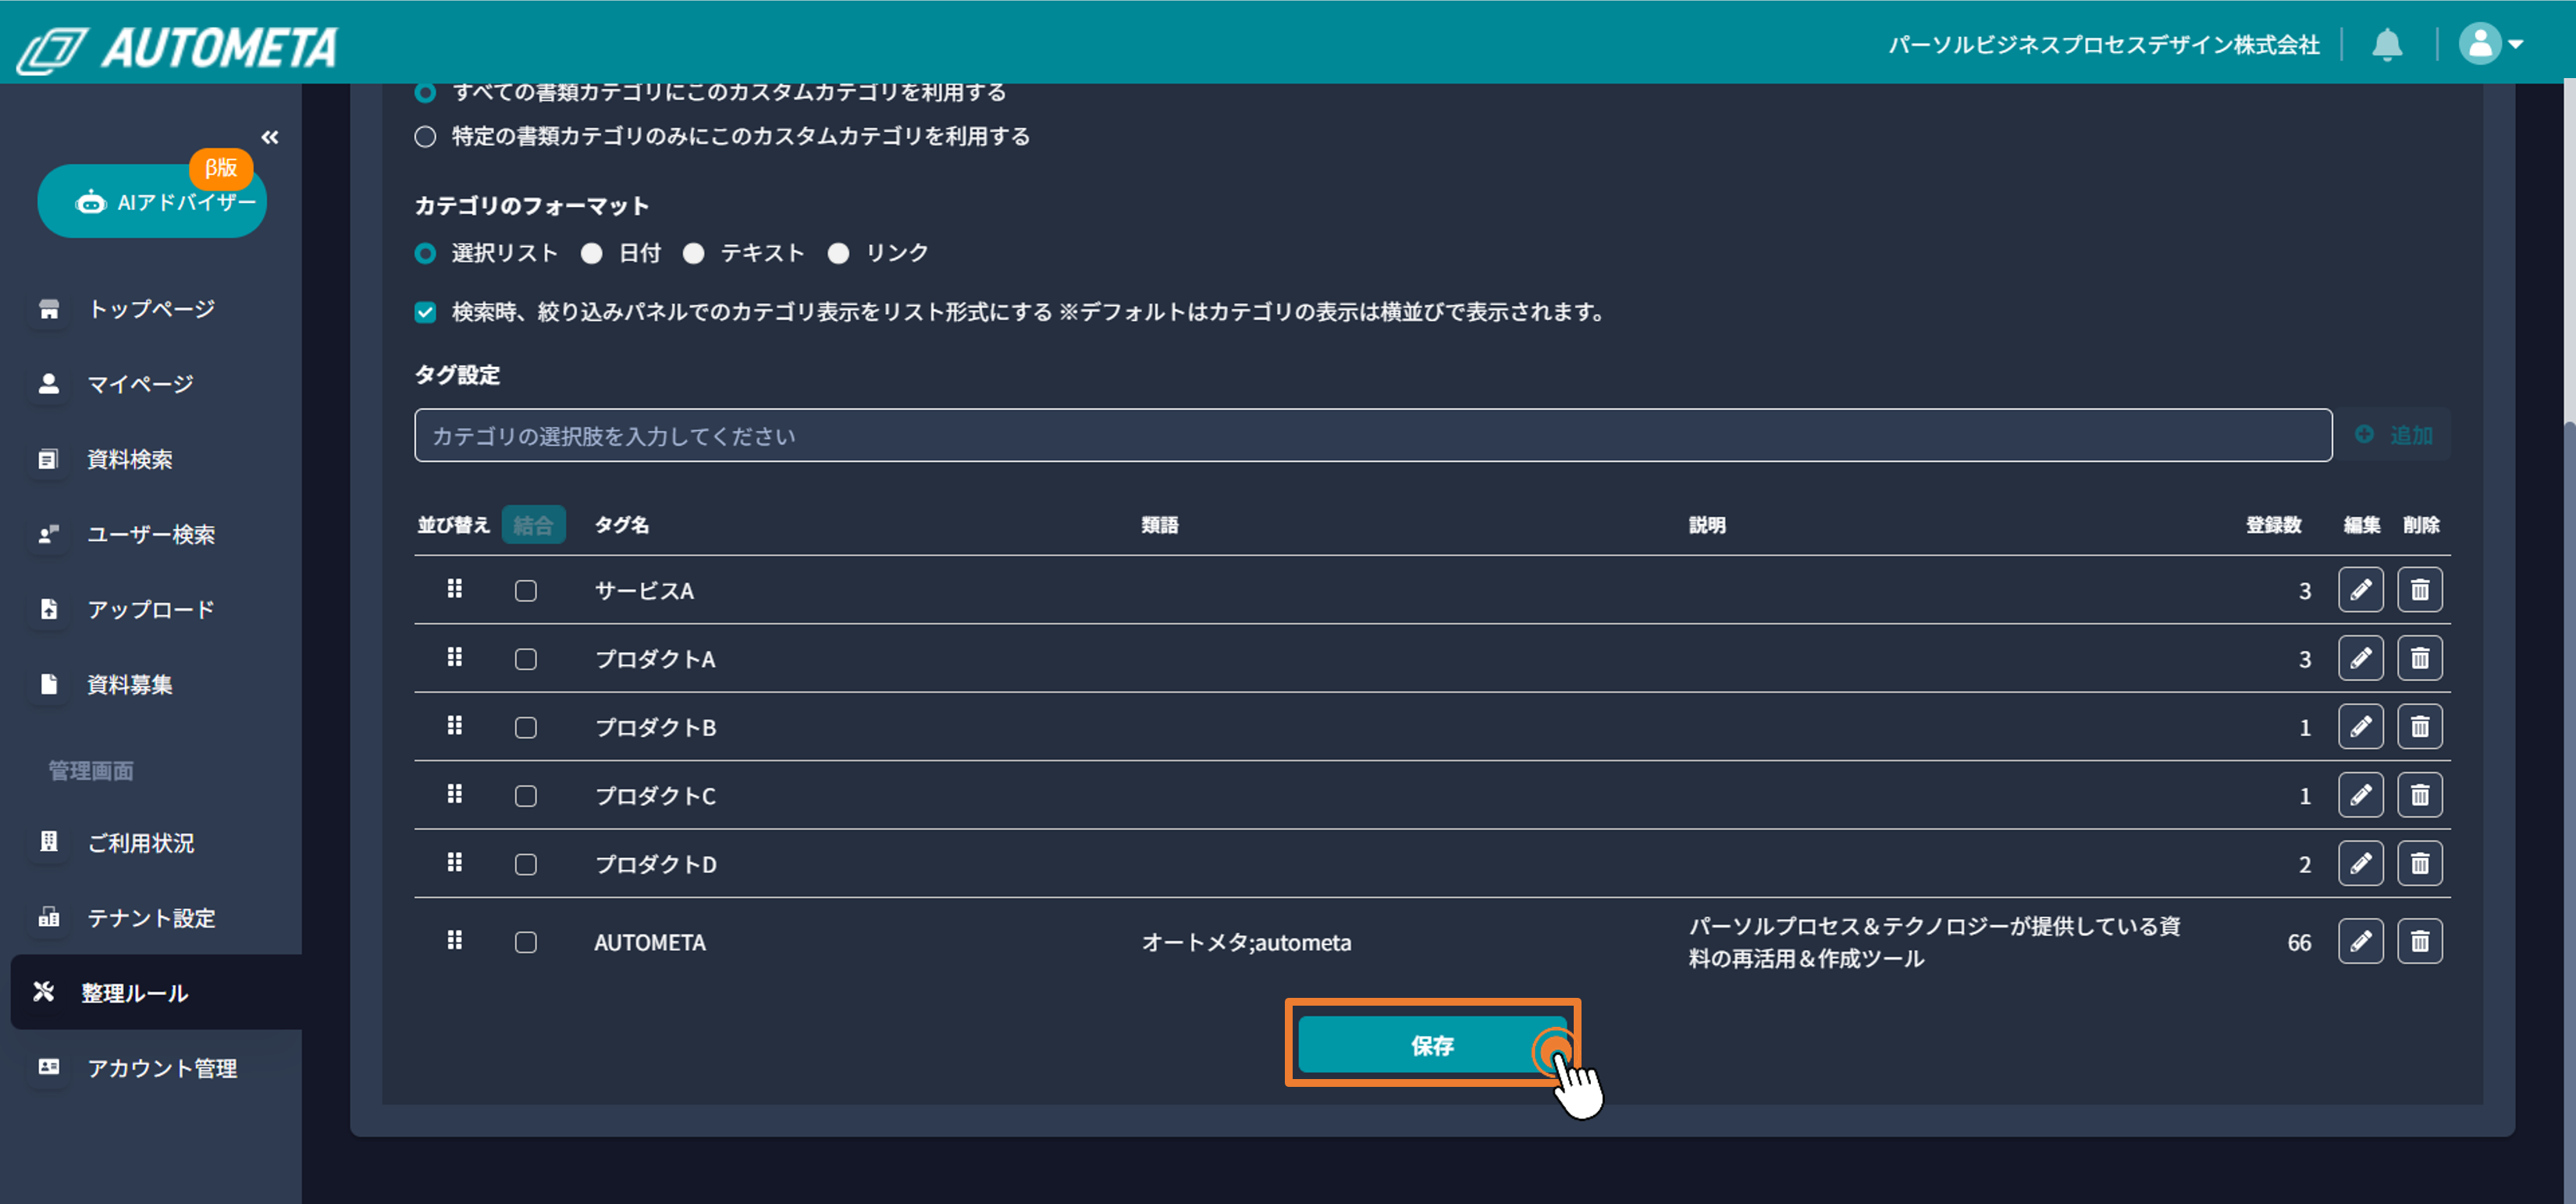
Task: Delete the プロダクトC tag
Action: point(2420,795)
